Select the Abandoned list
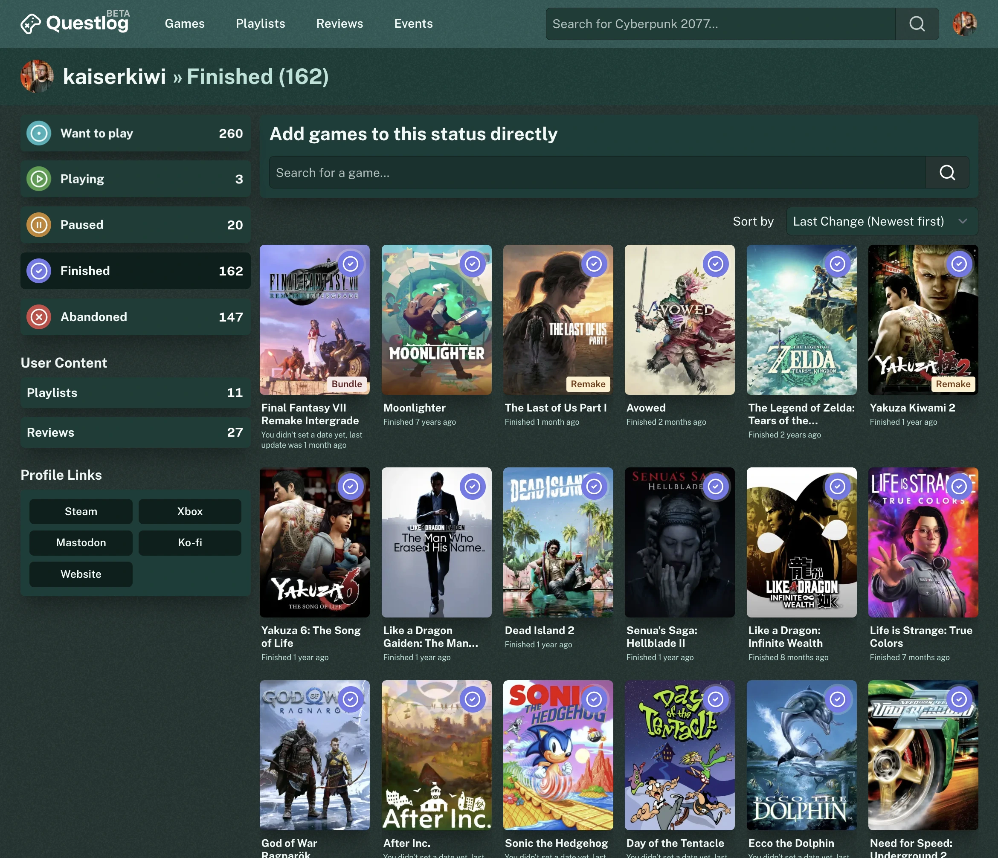998x858 pixels. (135, 317)
